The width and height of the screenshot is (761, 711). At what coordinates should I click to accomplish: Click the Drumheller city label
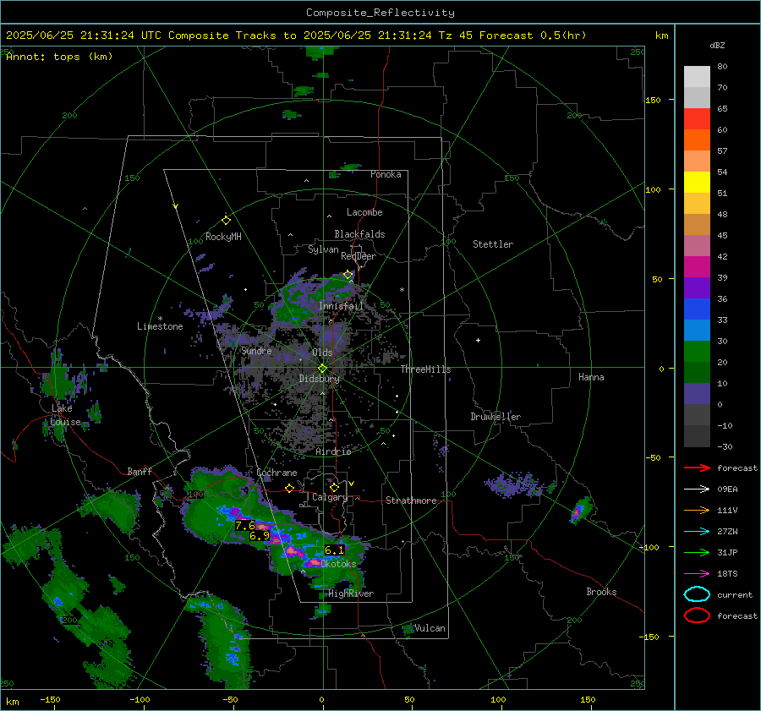point(495,417)
